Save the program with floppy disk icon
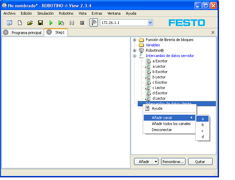The image size is (235, 180). click(40, 23)
